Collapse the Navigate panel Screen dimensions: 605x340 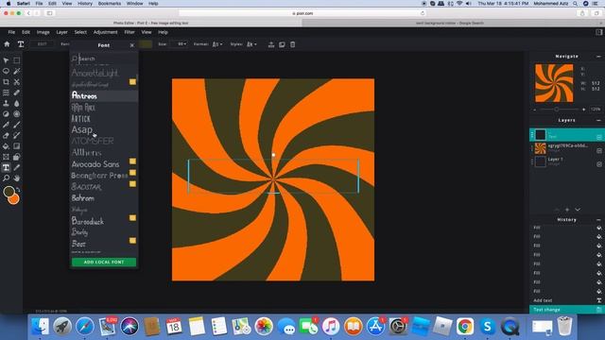[x=598, y=57]
